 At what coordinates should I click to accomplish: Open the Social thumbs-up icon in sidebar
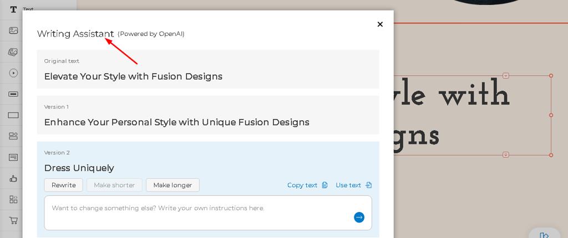click(13, 178)
